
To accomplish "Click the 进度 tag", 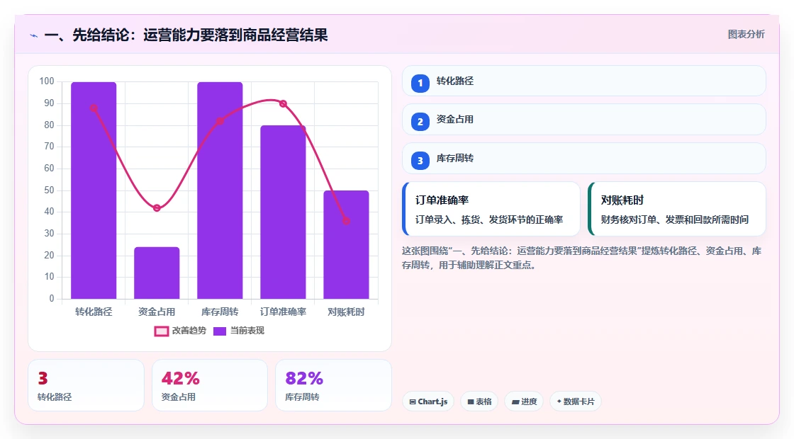I will [524, 401].
